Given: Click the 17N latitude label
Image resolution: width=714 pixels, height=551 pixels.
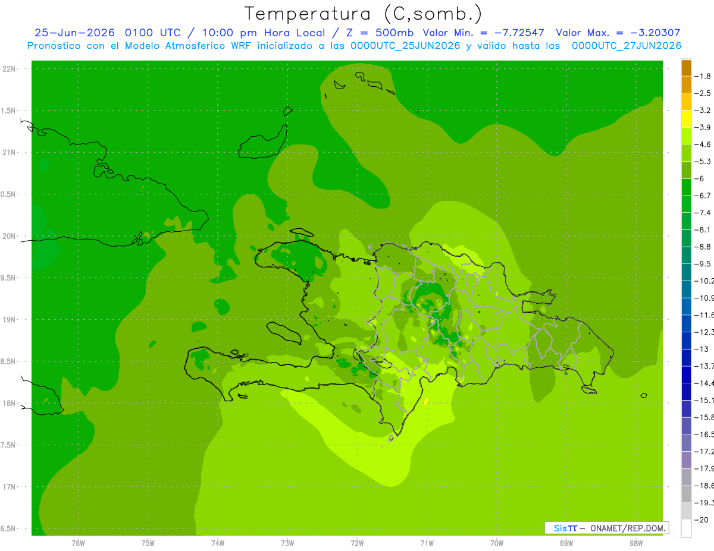Looking at the screenshot, I should point(10,487).
